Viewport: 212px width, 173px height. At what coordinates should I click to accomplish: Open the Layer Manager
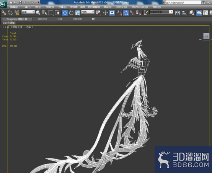pos(192,13)
